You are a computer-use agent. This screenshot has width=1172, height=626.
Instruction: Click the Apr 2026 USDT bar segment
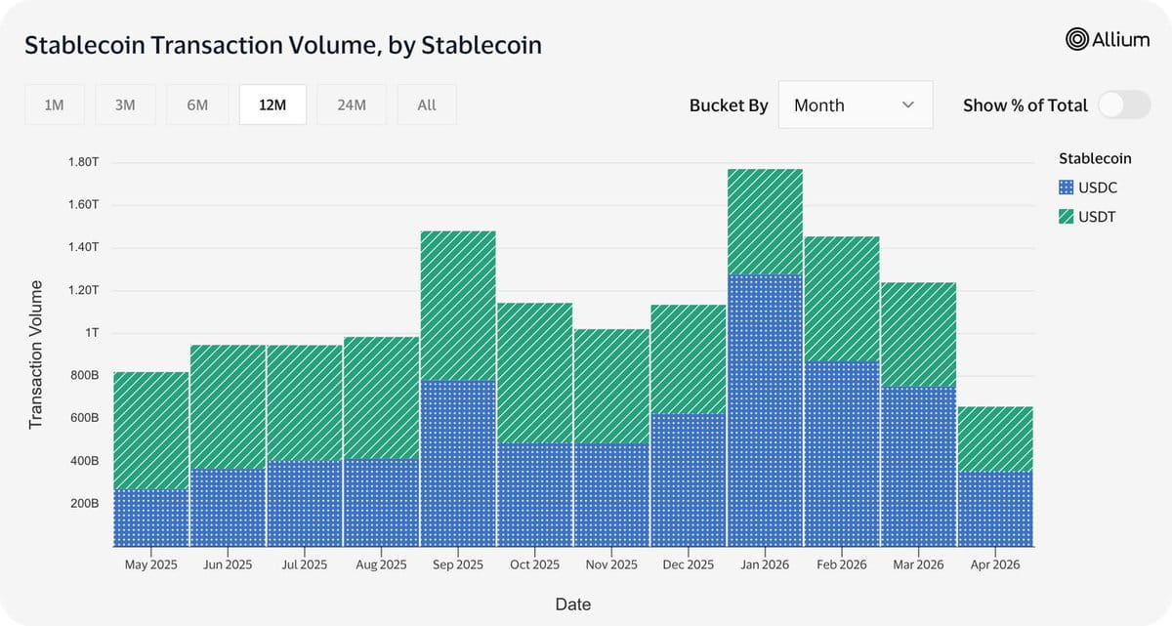coord(995,439)
